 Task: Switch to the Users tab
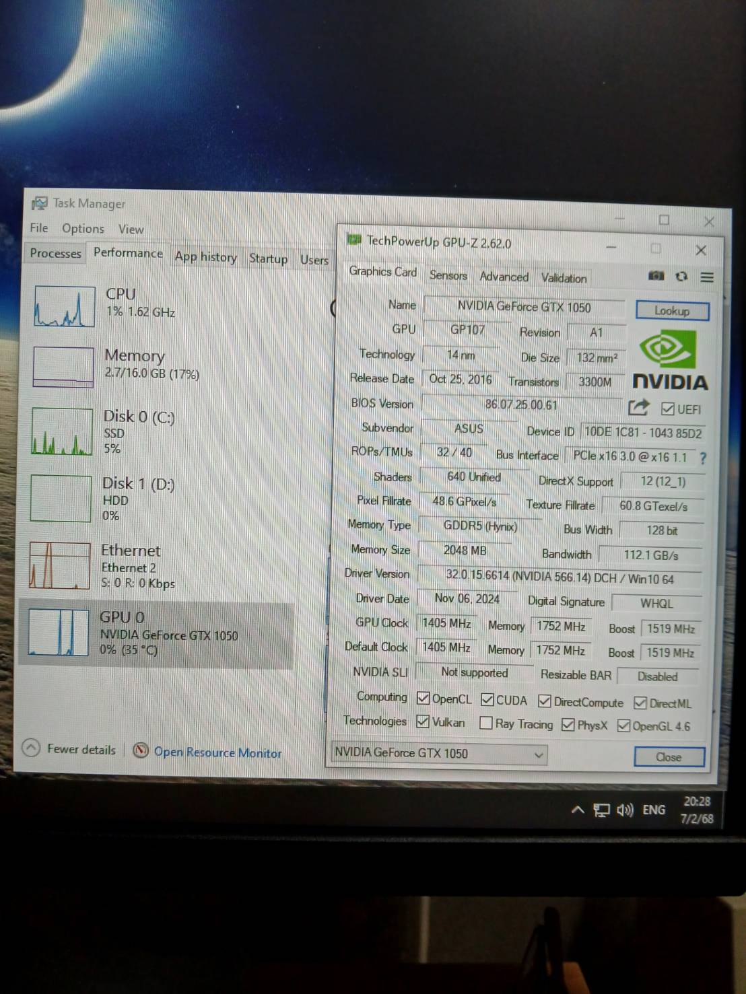[314, 260]
